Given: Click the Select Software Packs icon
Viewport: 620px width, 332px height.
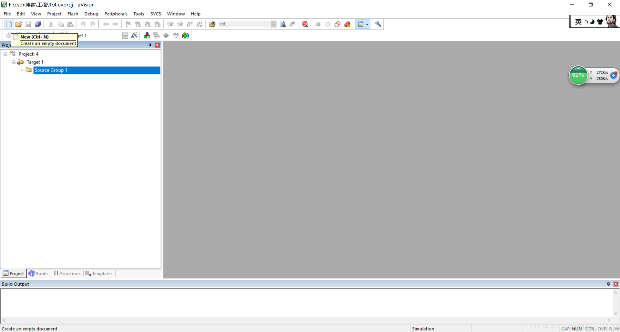Looking at the screenshot, I should [x=176, y=35].
